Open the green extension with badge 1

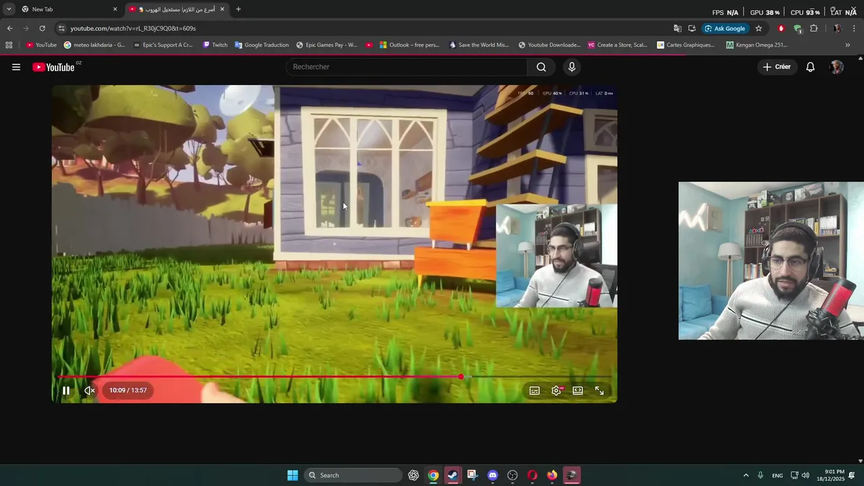[x=797, y=28]
